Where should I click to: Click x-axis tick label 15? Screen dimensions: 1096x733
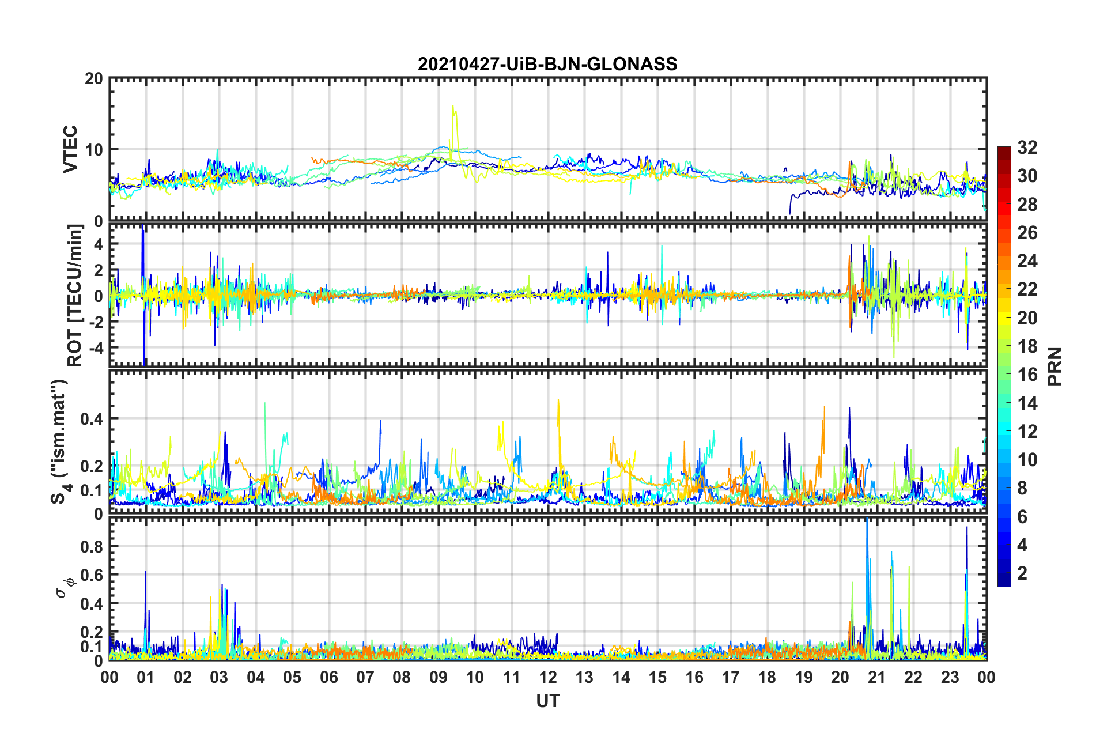click(x=657, y=678)
